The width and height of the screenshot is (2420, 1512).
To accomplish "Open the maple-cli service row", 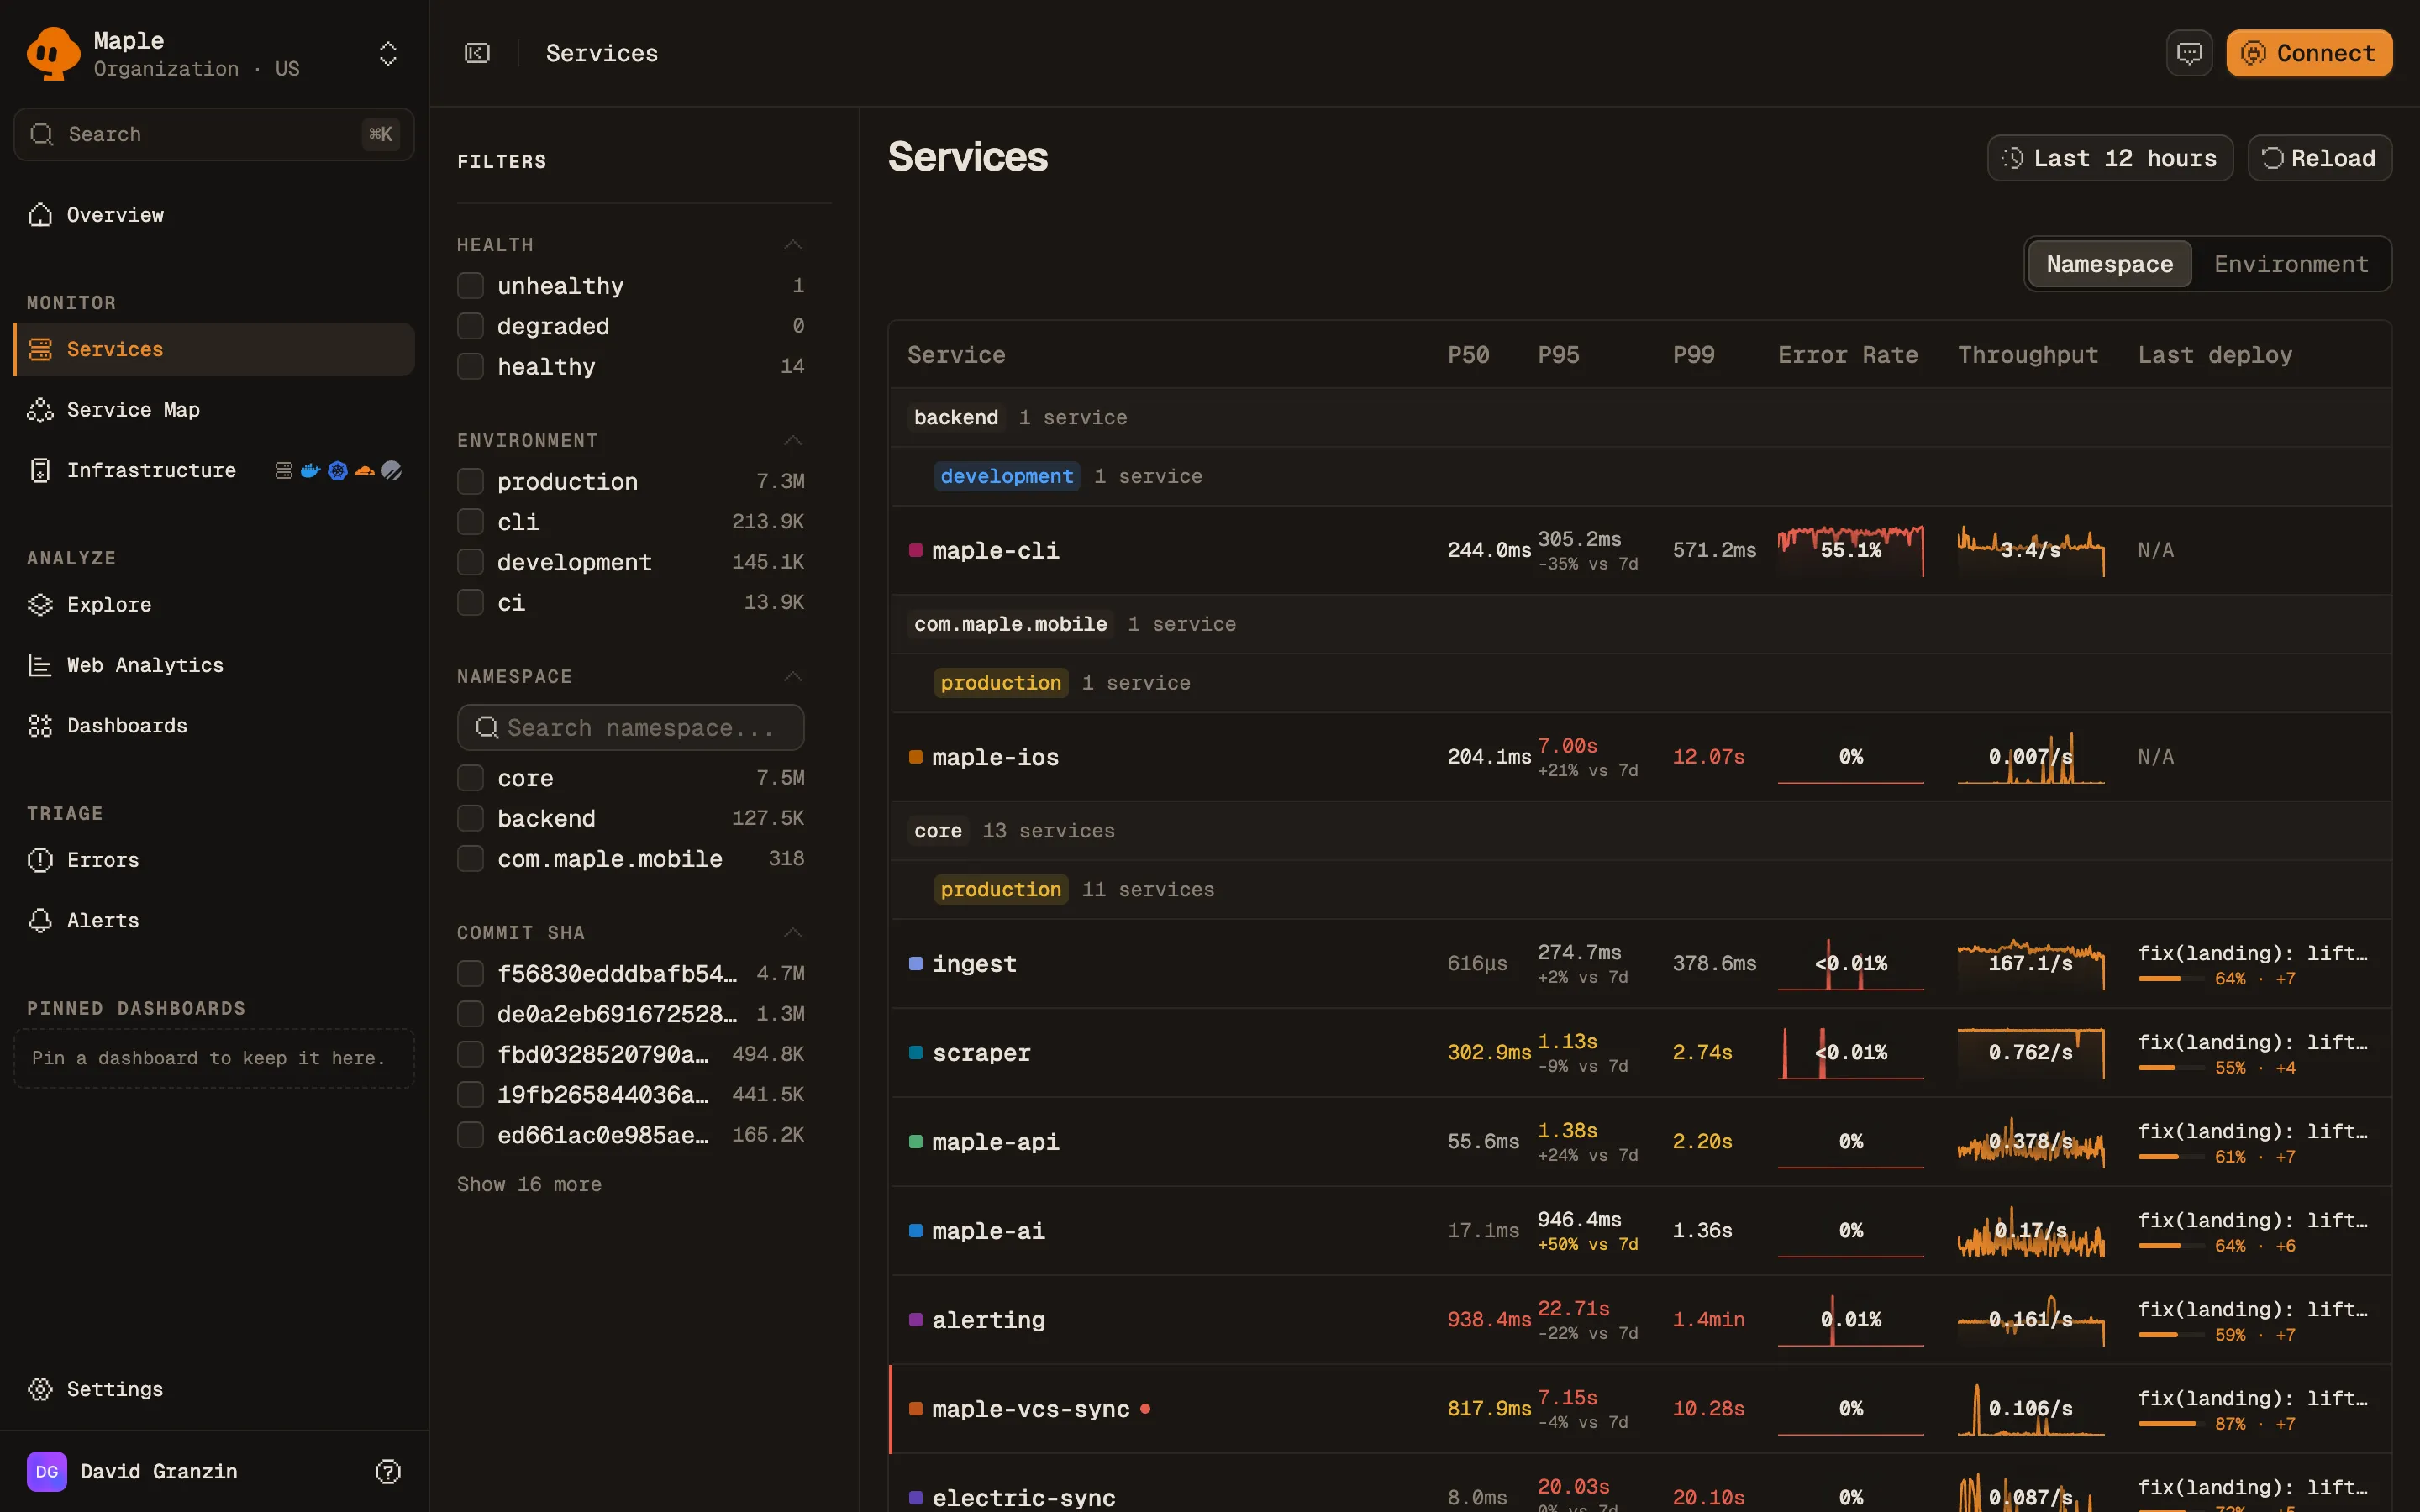I will (1640, 550).
